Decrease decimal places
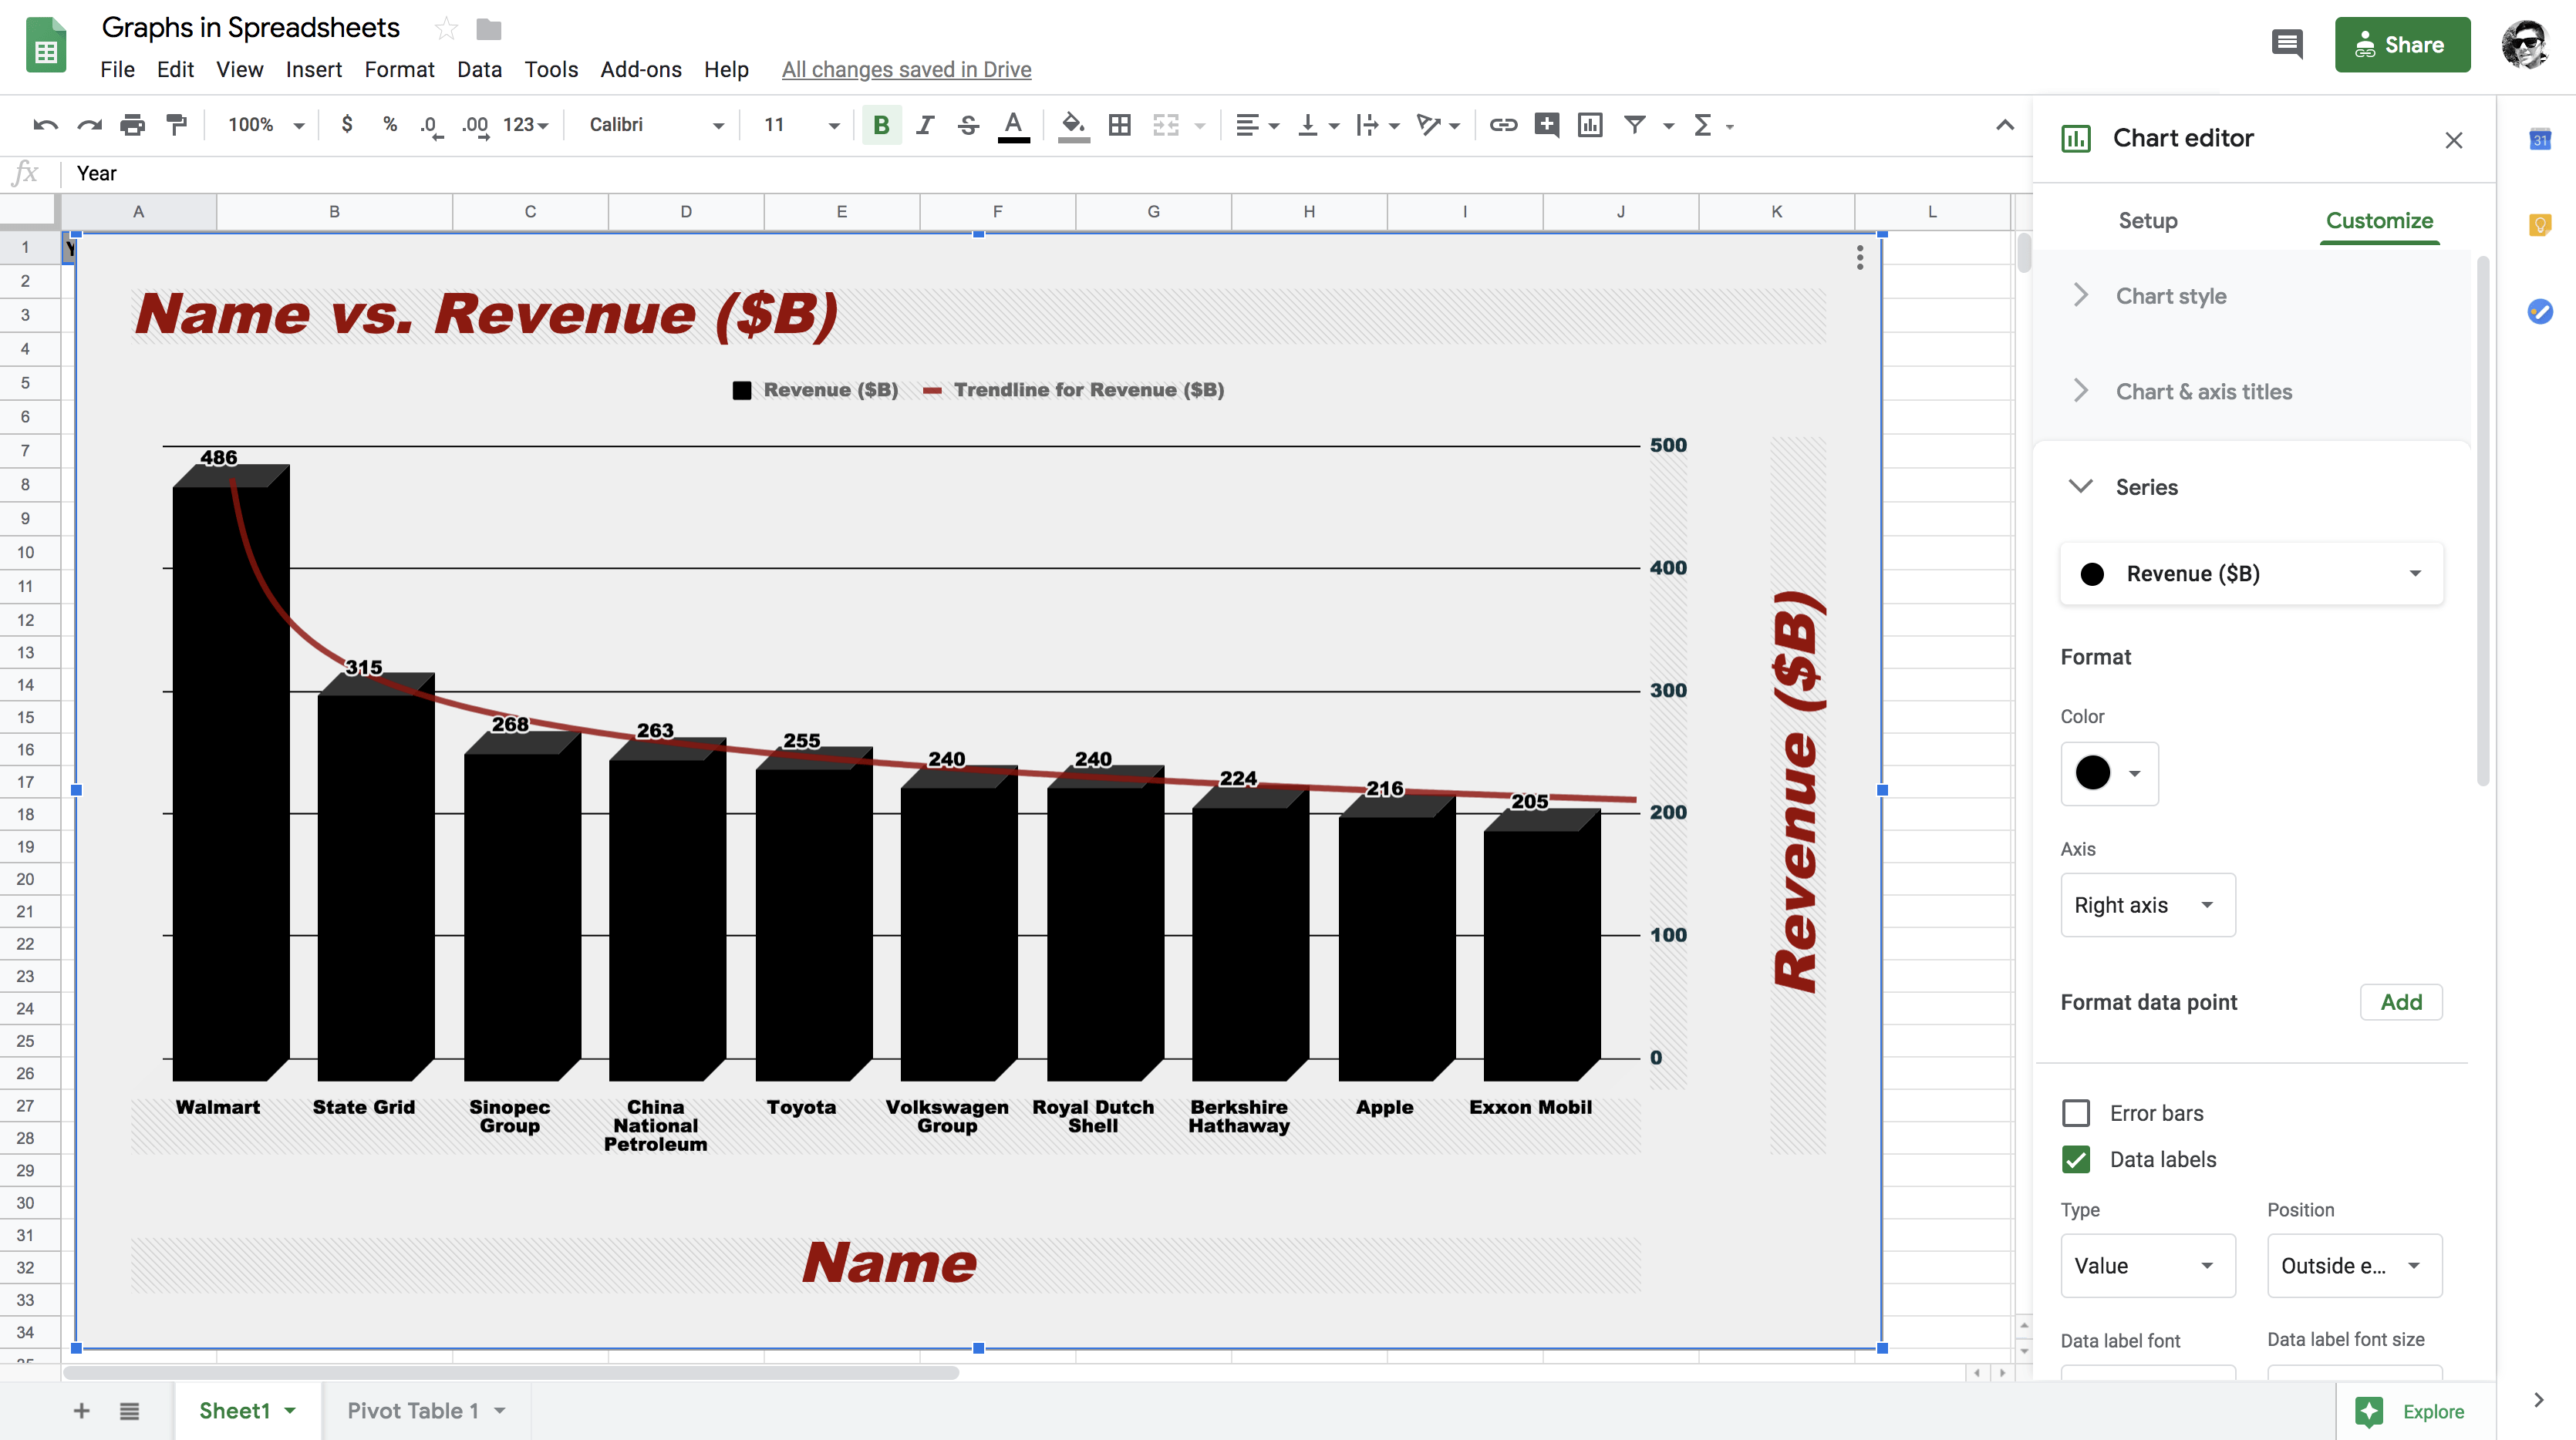Image resolution: width=2576 pixels, height=1440 pixels. [x=431, y=126]
